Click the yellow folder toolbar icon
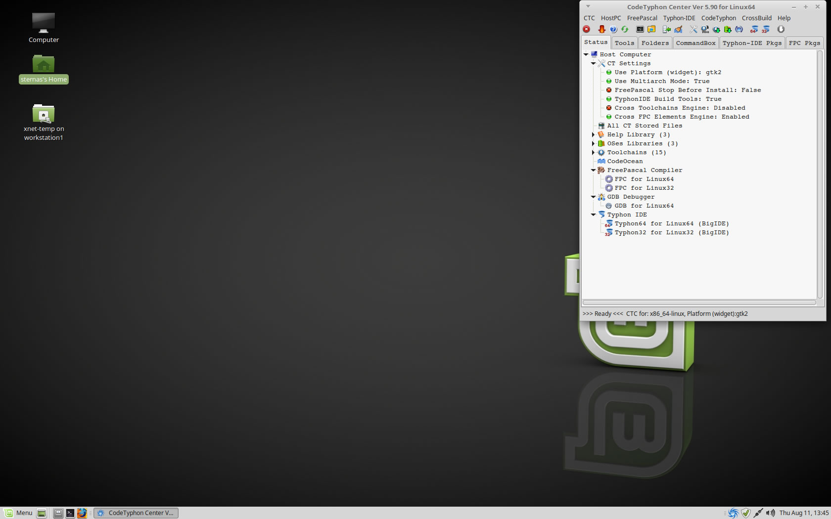This screenshot has width=831, height=519. click(651, 29)
